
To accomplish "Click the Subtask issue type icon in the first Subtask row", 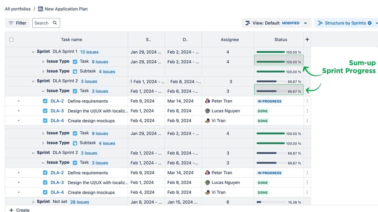I will coord(75,71).
